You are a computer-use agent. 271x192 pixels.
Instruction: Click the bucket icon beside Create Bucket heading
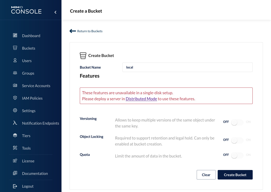(x=83, y=55)
